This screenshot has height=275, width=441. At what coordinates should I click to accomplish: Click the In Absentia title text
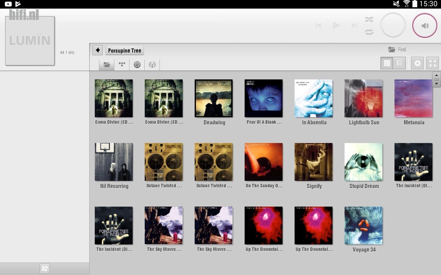(x=314, y=122)
